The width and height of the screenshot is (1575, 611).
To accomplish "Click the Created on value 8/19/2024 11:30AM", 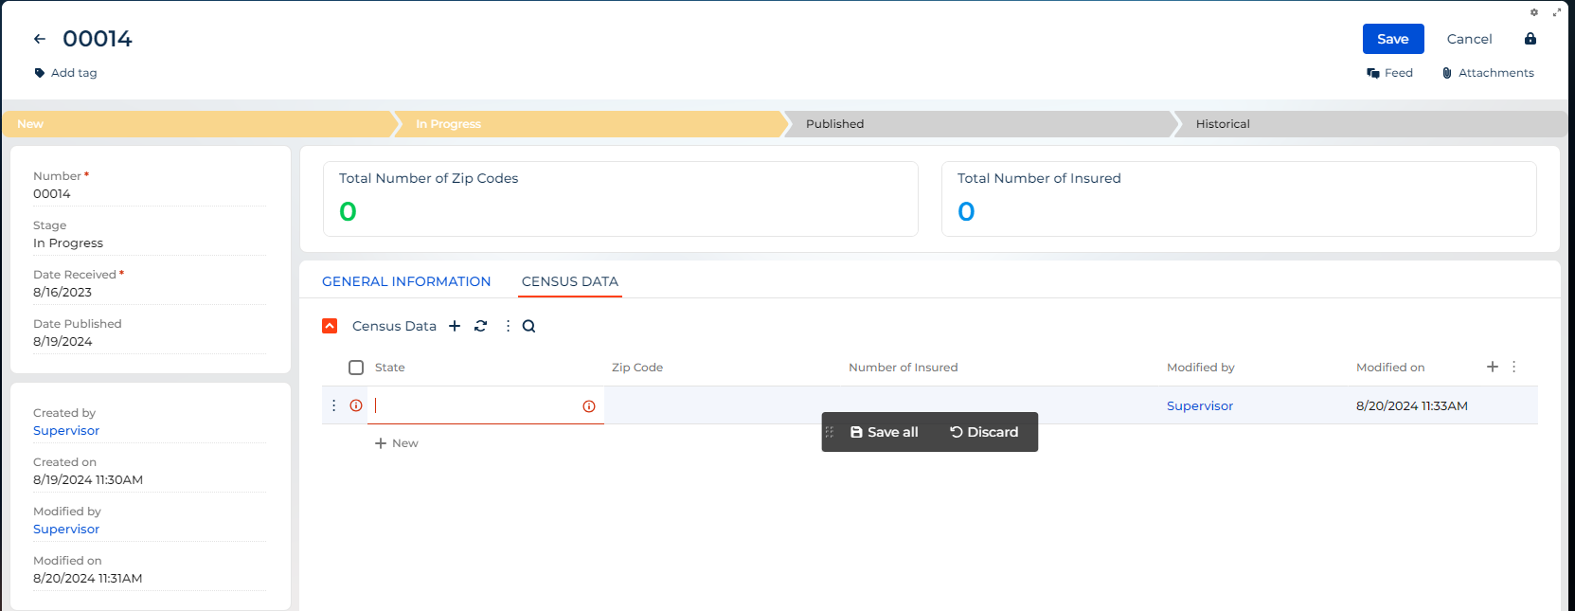I will click(88, 480).
